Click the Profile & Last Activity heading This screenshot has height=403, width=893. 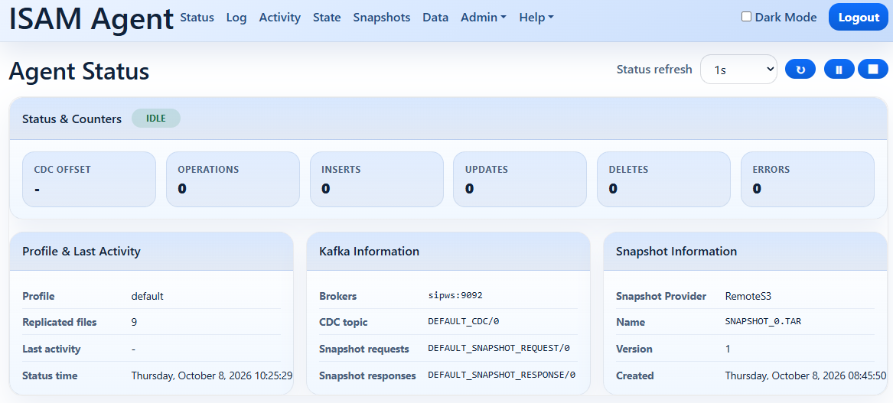[81, 251]
